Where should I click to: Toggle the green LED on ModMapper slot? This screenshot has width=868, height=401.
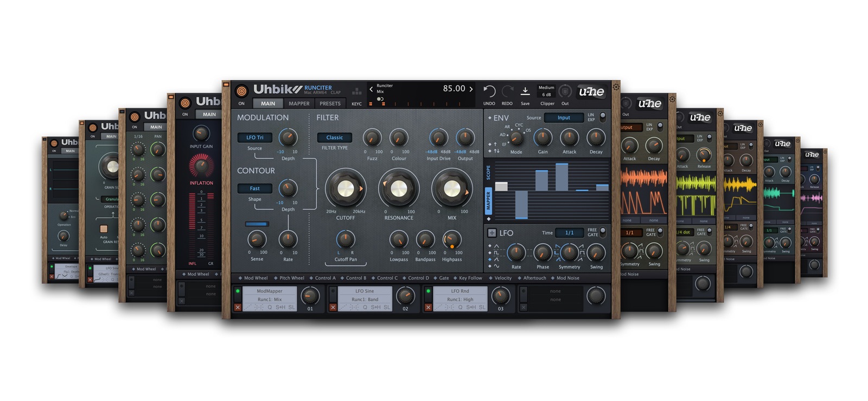(x=238, y=292)
